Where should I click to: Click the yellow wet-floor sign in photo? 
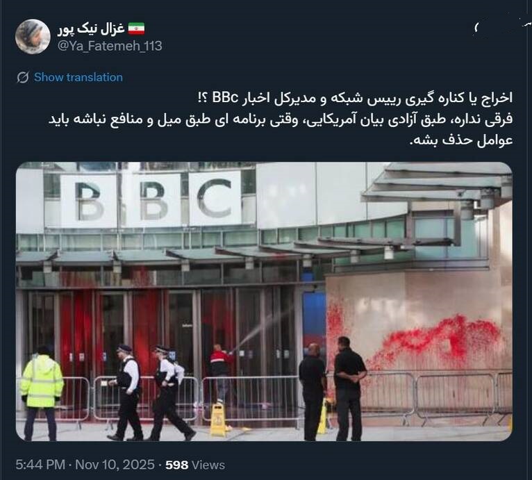(218, 420)
